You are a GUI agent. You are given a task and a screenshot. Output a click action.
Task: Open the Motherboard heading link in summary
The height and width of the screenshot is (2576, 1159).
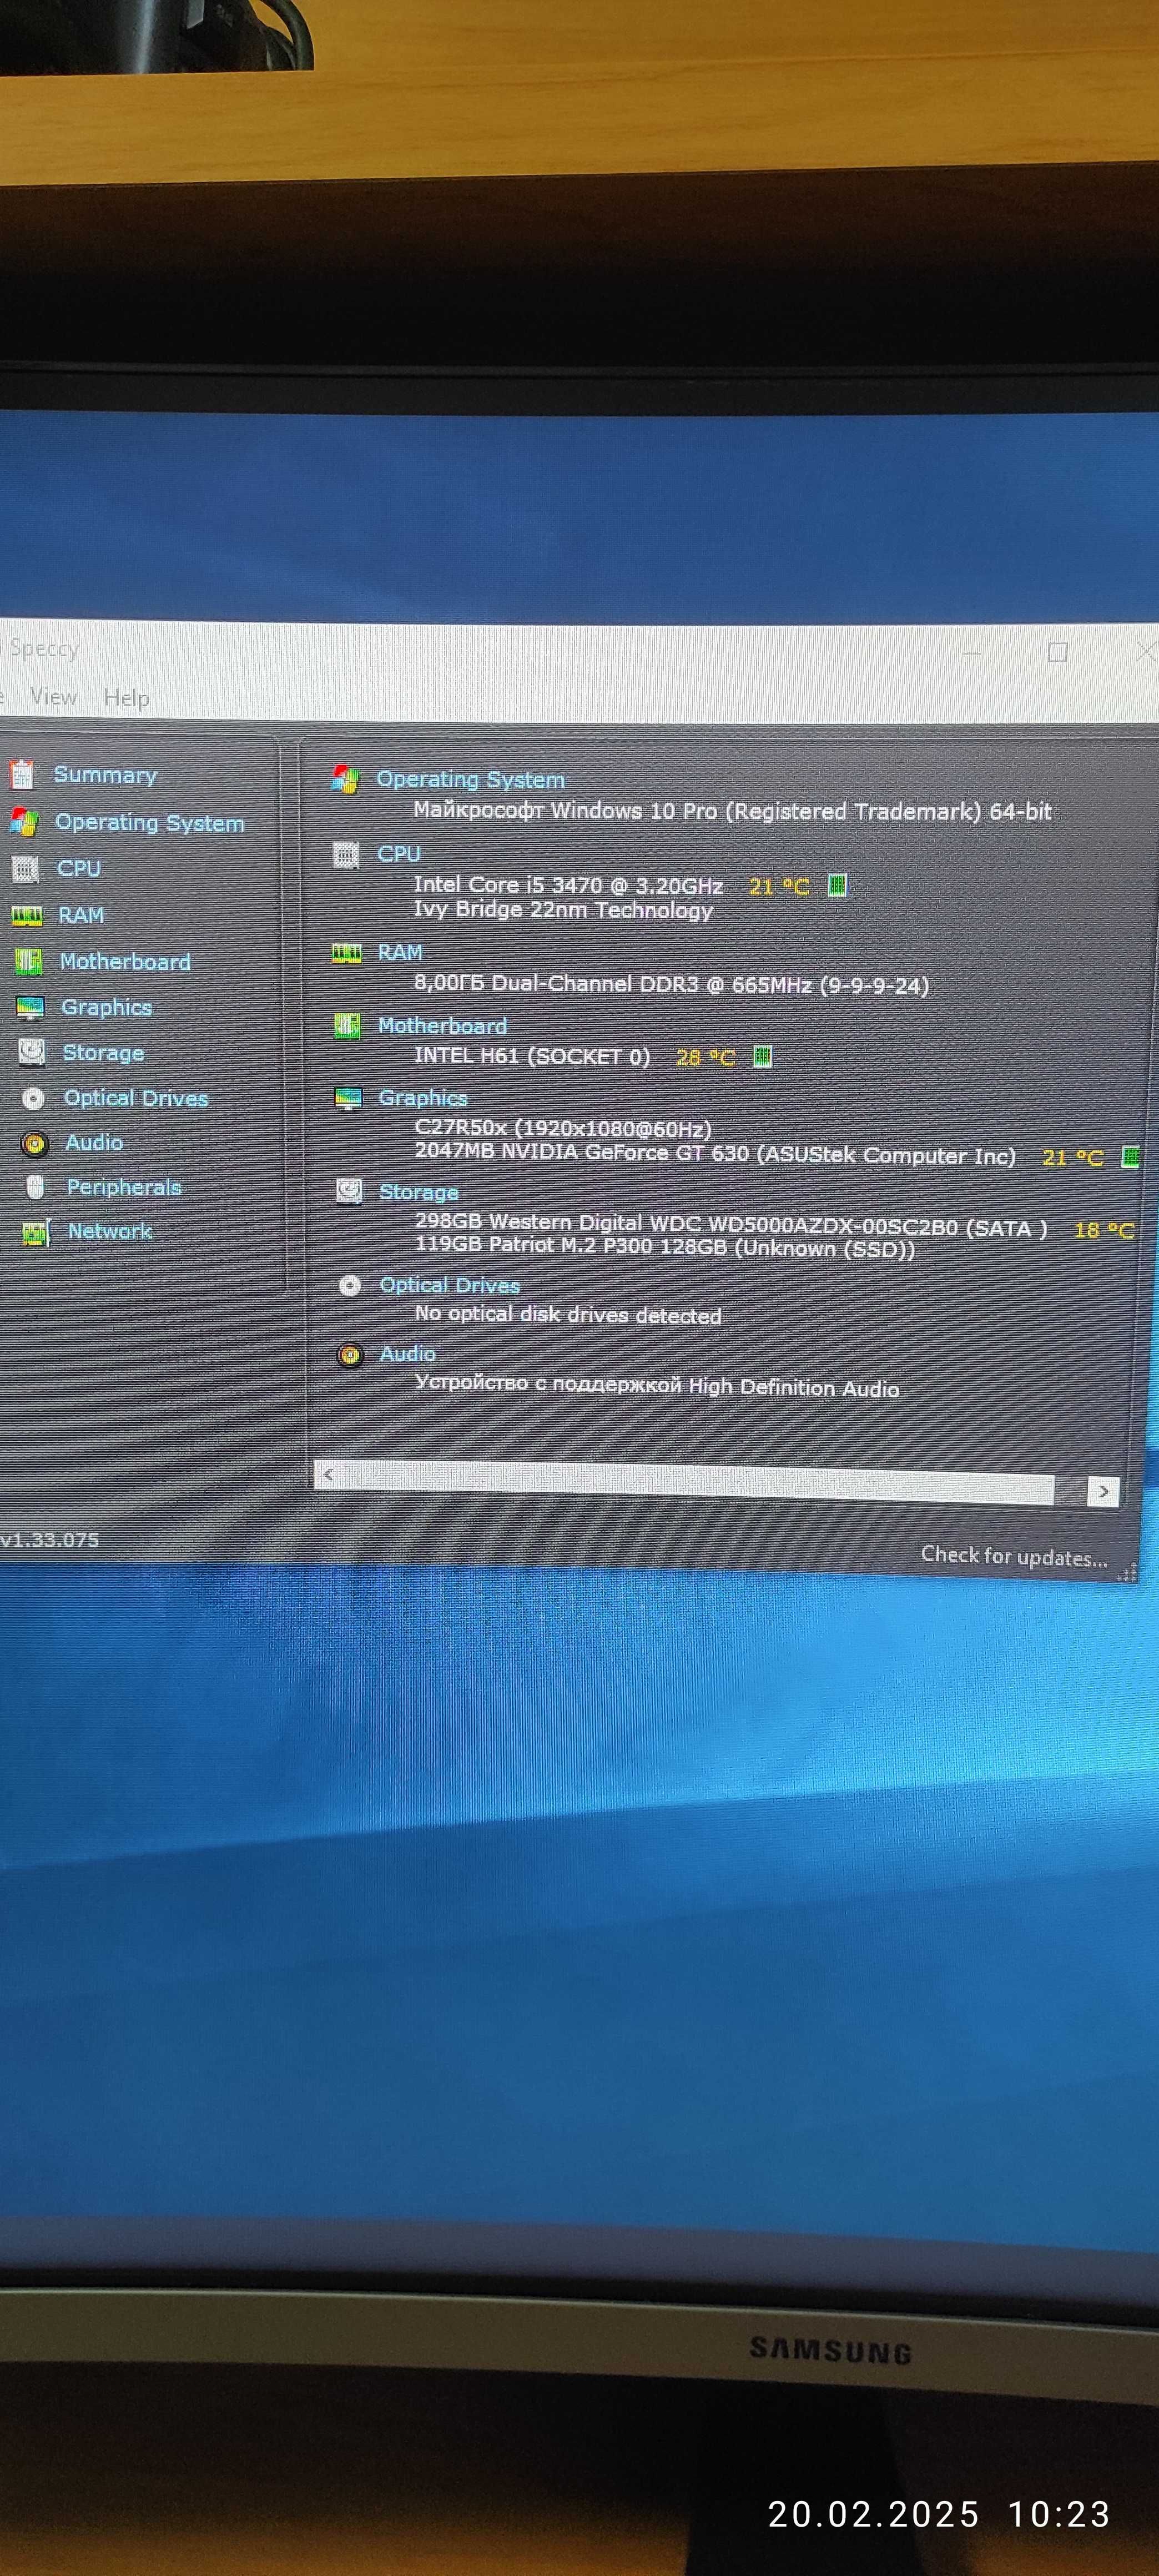pos(442,1026)
